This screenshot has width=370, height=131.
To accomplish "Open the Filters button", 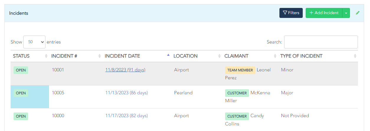I will [291, 13].
